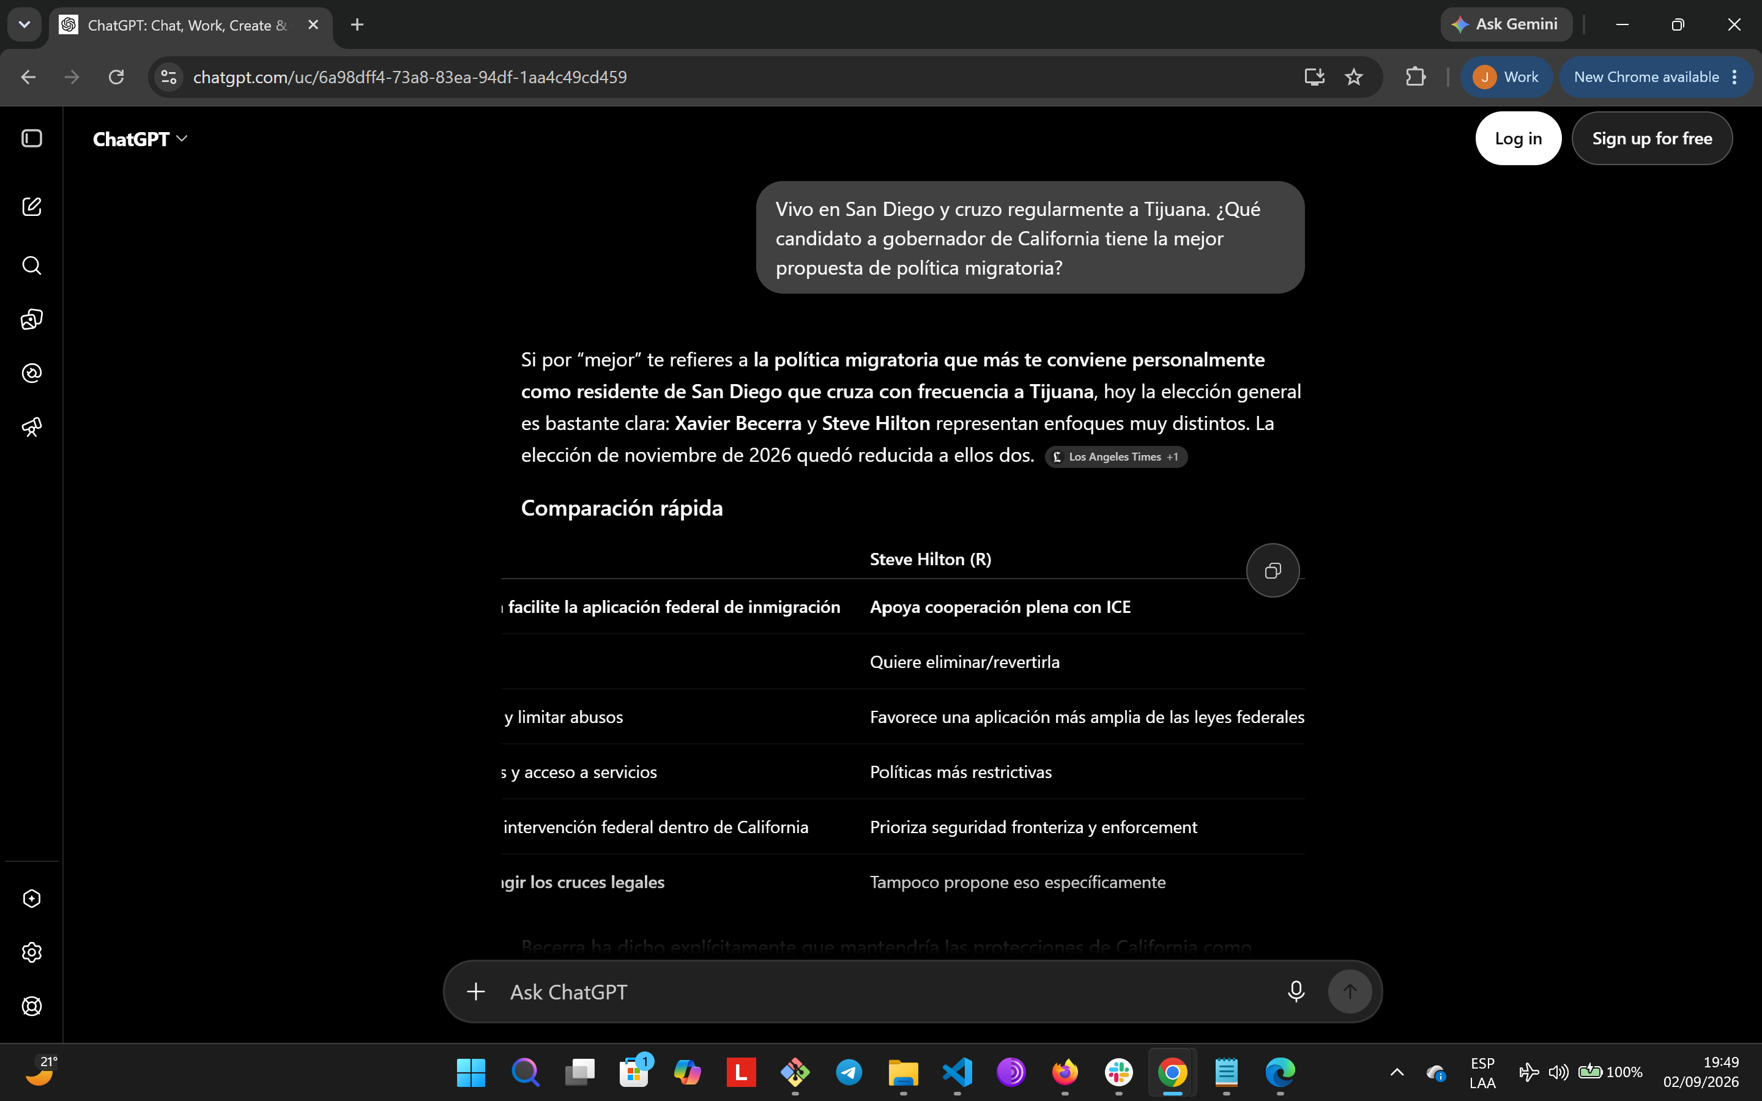Open the red L app on the taskbar
The height and width of the screenshot is (1101, 1762).
(x=742, y=1072)
